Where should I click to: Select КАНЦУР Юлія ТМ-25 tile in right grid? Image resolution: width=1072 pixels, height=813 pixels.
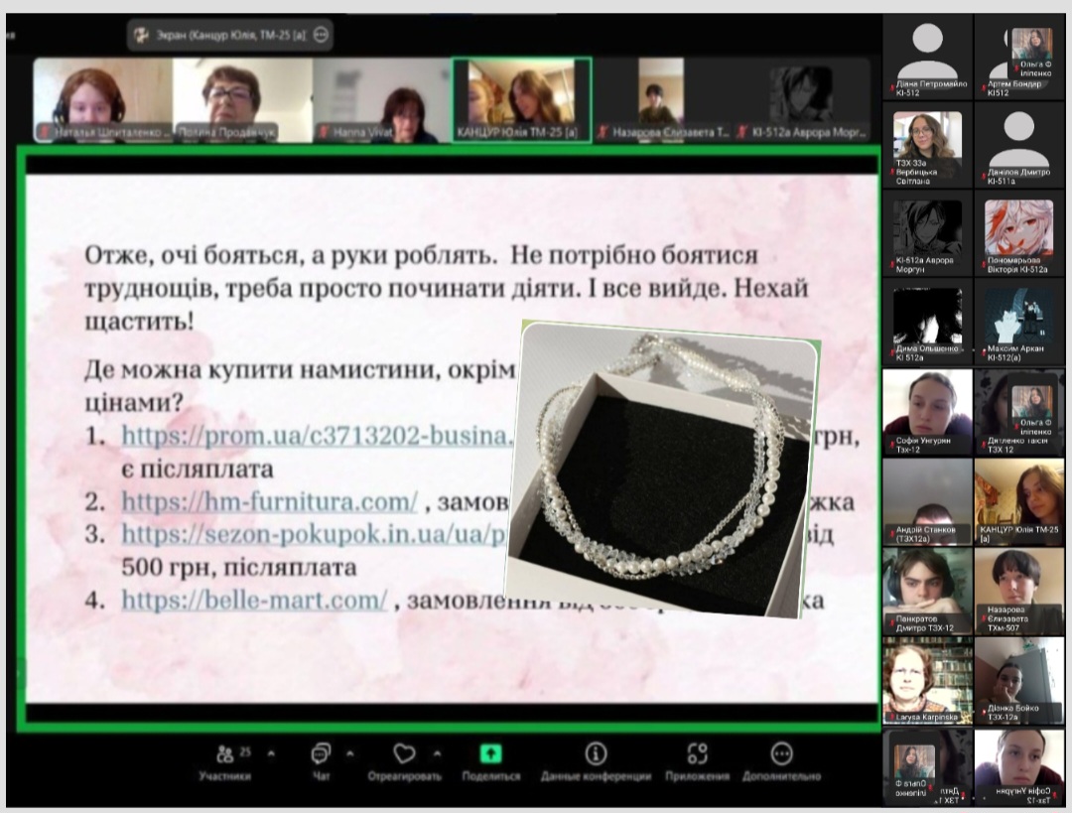1019,501
